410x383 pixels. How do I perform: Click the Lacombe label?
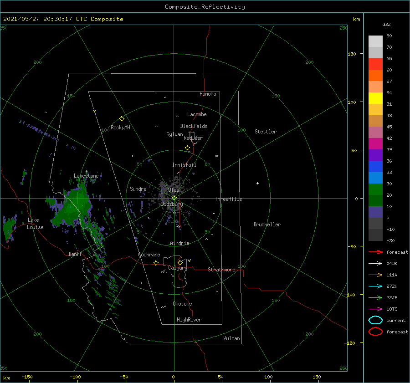point(197,114)
